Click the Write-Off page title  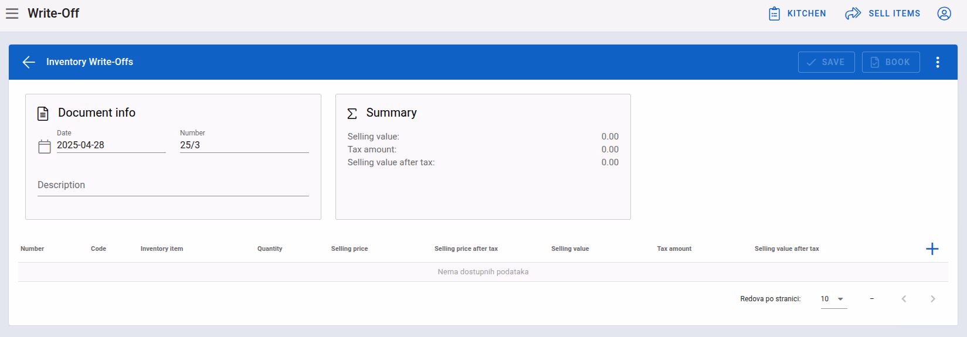tap(53, 13)
